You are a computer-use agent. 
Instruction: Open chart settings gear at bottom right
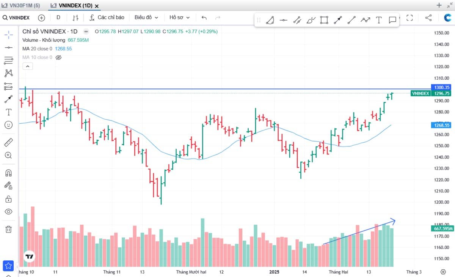(443, 272)
